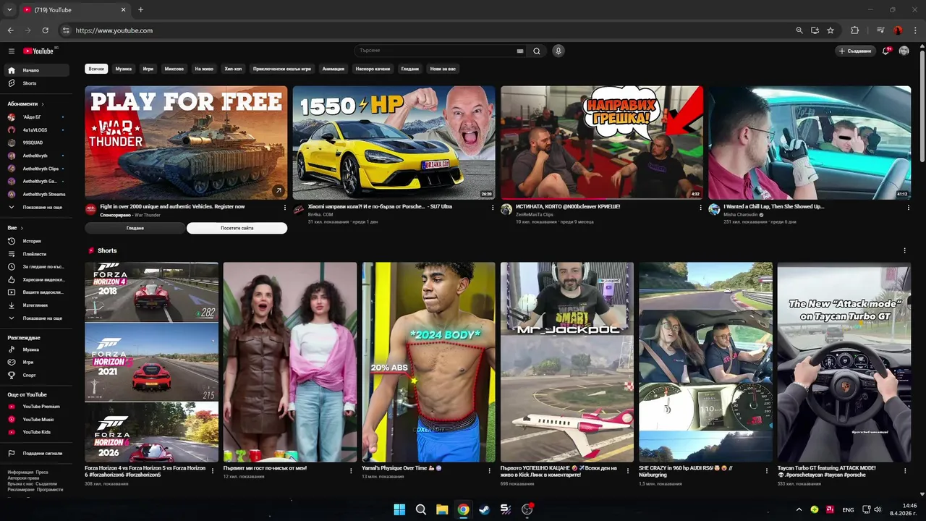Open Chrome media control icon
Viewport: 926px width, 521px height.
[880, 30]
